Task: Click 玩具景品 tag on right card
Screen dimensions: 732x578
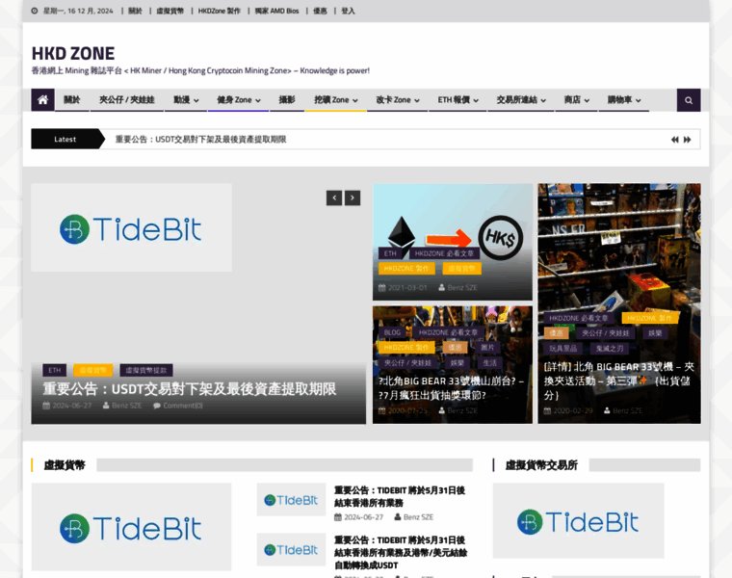Action: pyautogui.click(x=563, y=349)
